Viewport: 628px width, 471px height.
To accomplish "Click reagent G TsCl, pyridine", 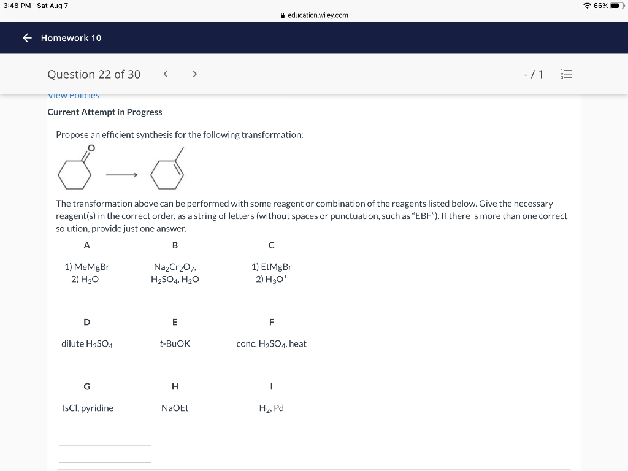I will (87, 408).
